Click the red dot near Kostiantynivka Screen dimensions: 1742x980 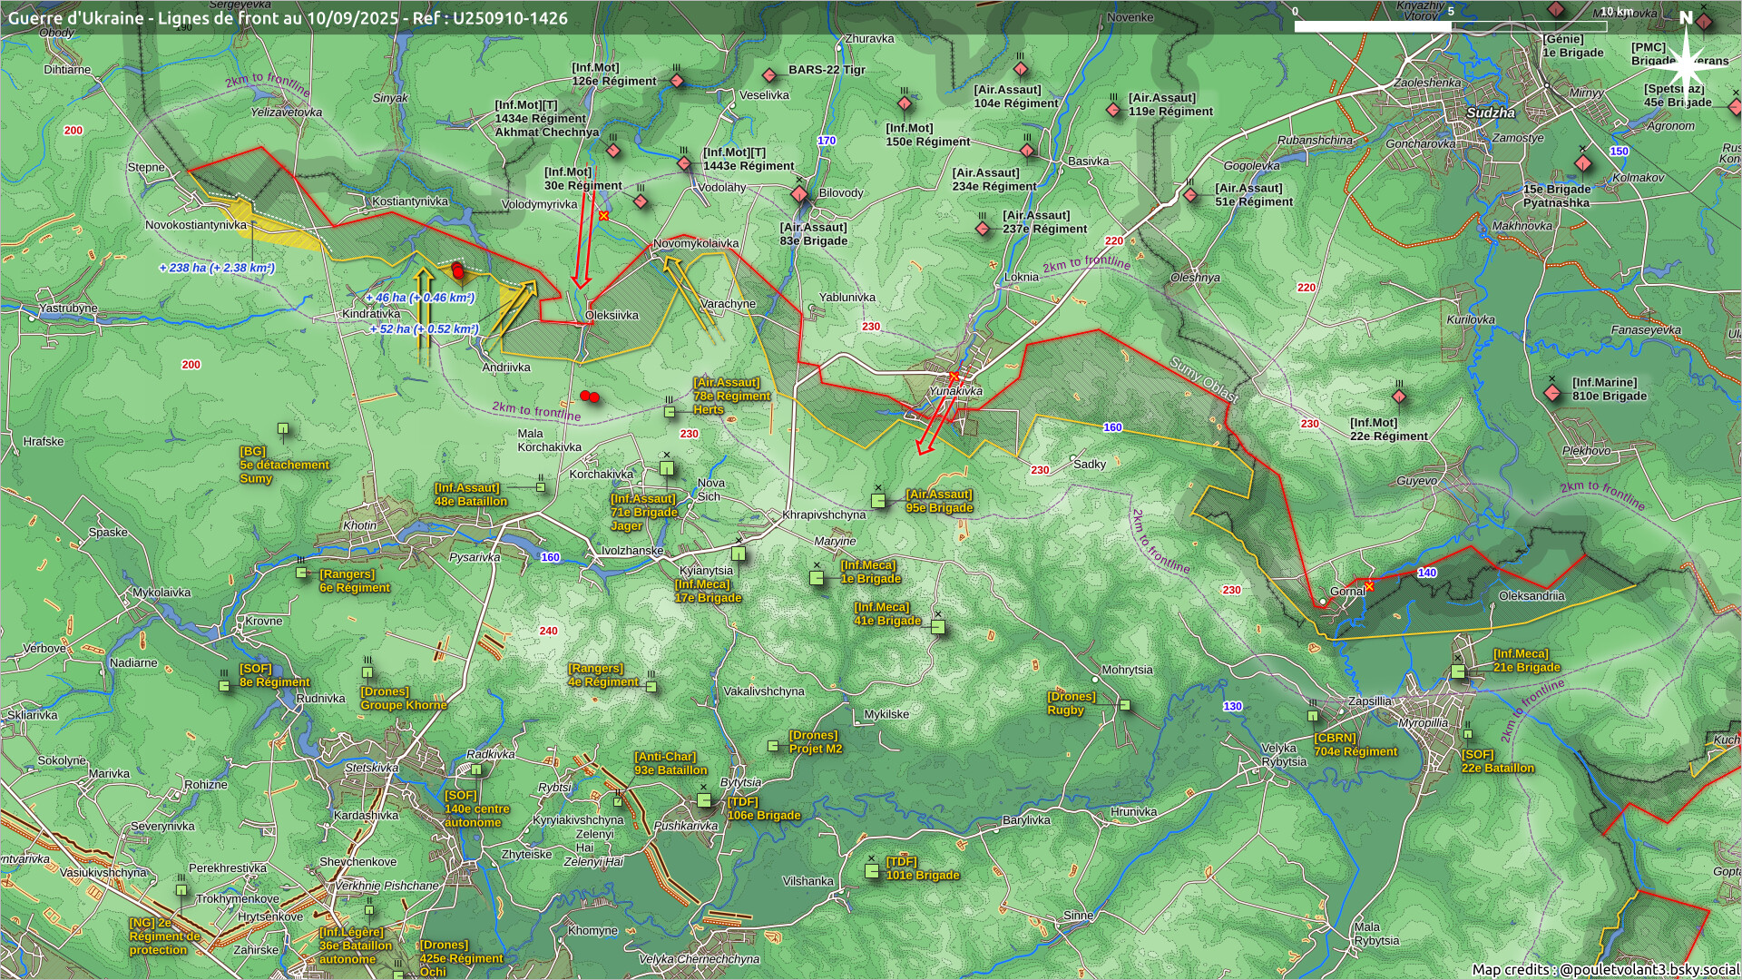(458, 271)
